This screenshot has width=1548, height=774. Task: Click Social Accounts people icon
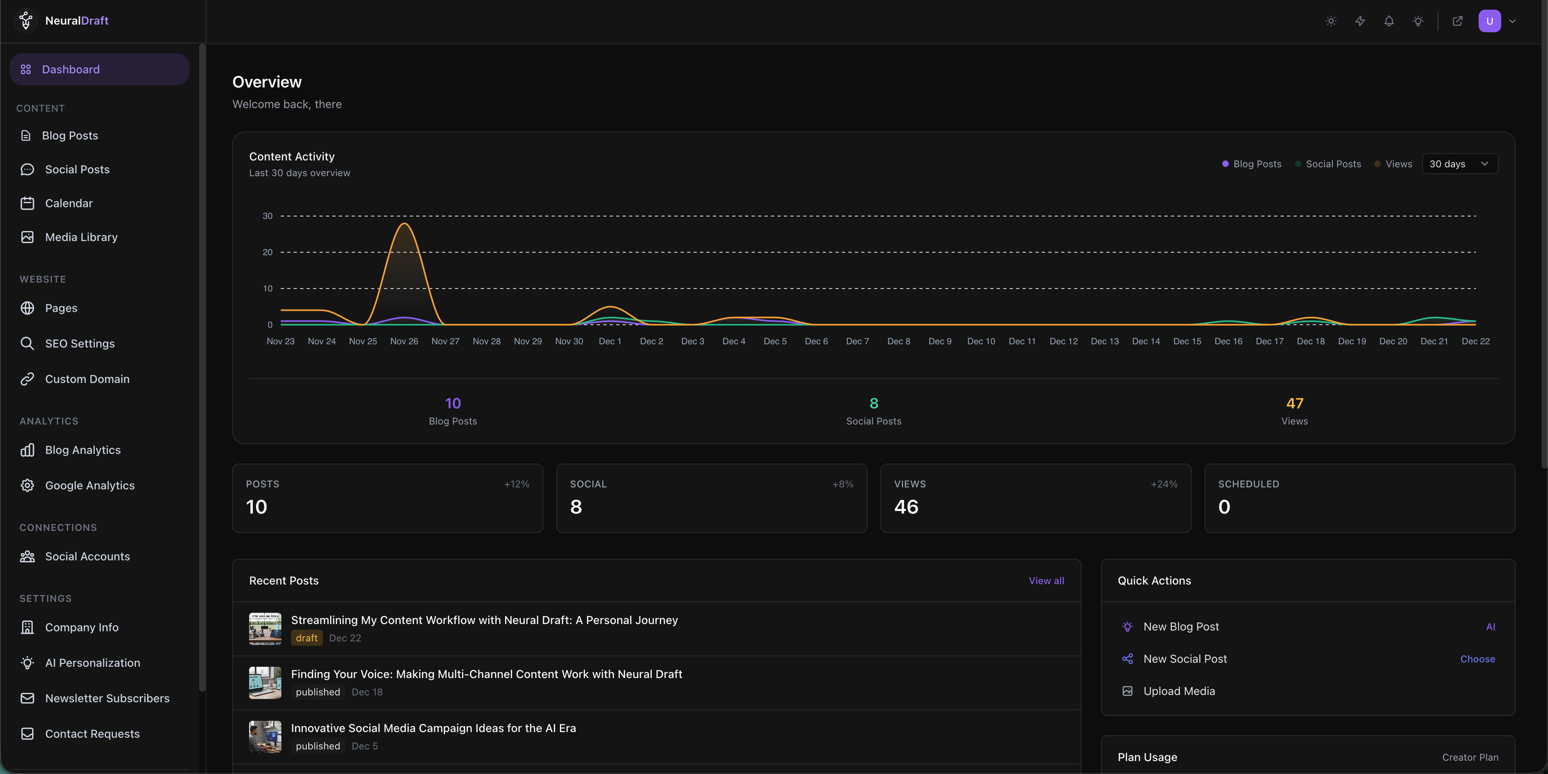tap(27, 556)
